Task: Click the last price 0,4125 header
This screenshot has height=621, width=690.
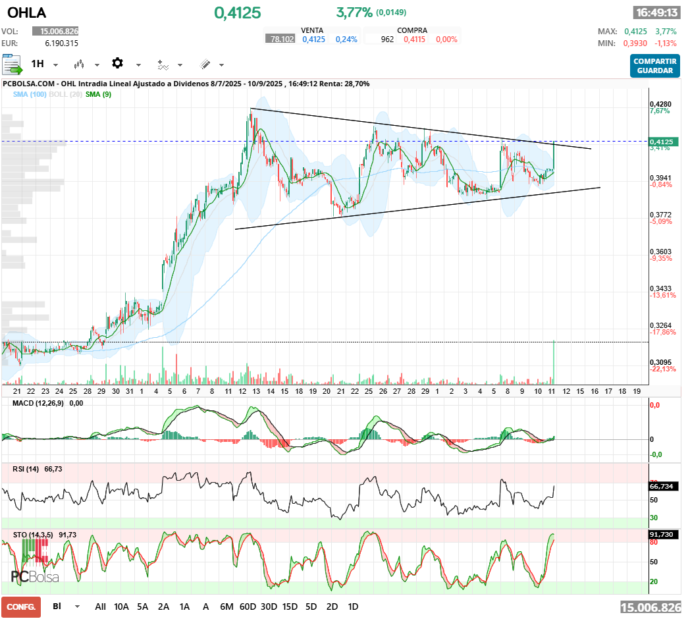Action: point(238,13)
